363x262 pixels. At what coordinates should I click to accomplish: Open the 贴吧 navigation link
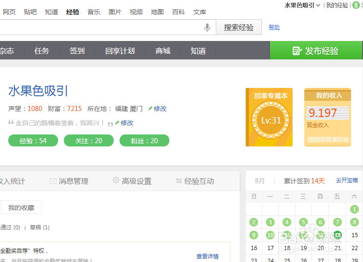tap(30, 12)
